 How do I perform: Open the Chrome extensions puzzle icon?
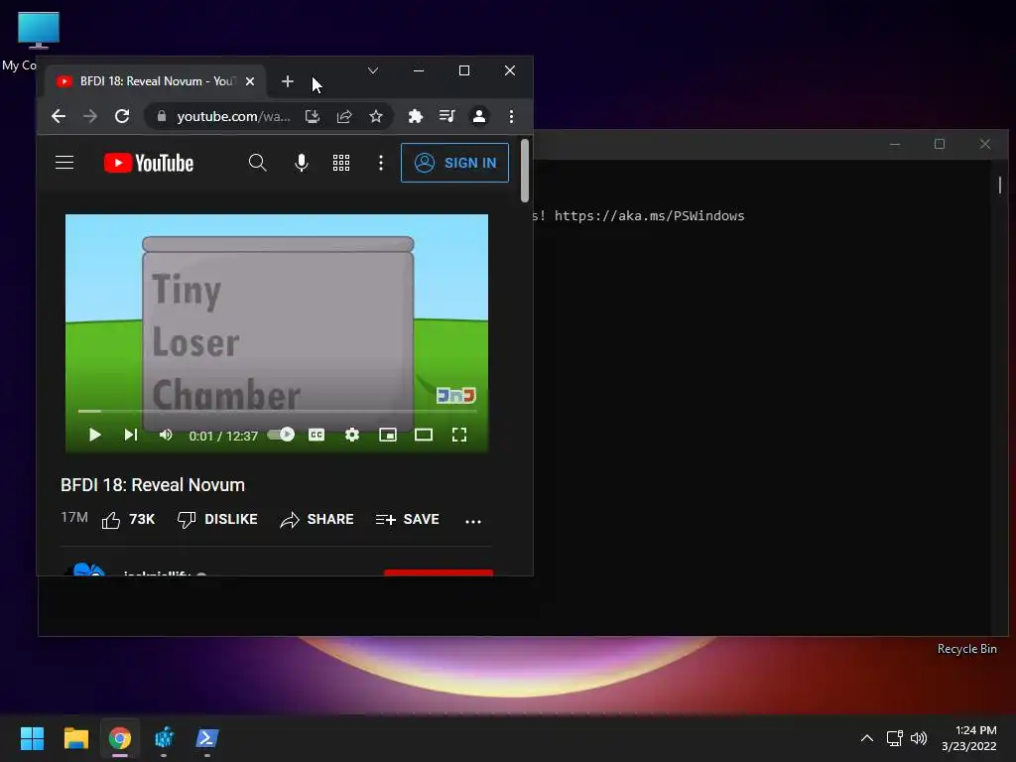(x=416, y=116)
